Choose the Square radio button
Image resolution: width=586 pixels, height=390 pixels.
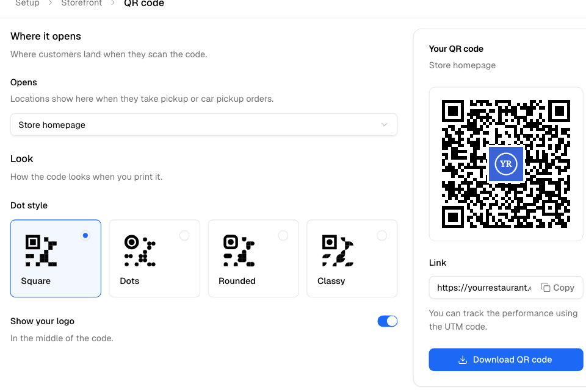coord(85,235)
